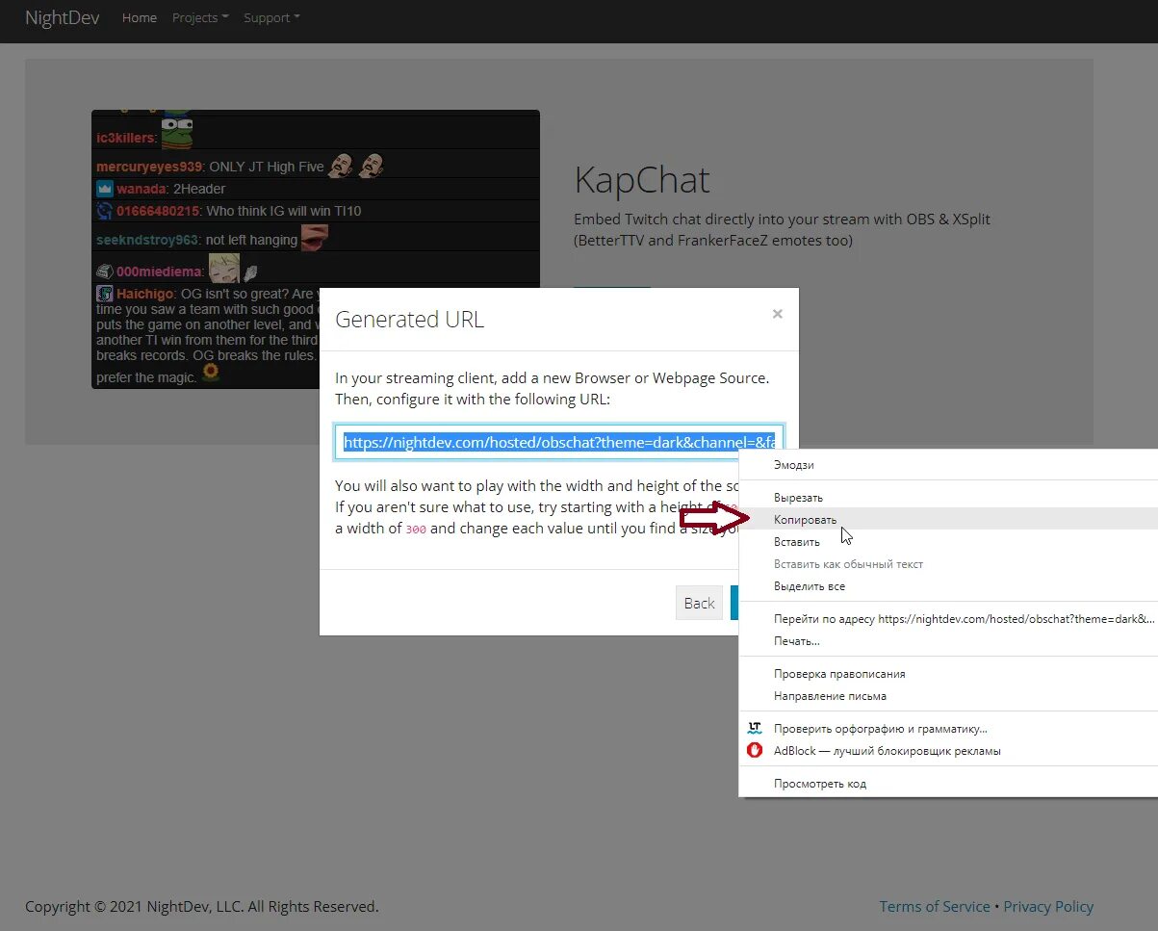Open Terms of Service link
Screen dimensions: 1158x931
coord(935,906)
